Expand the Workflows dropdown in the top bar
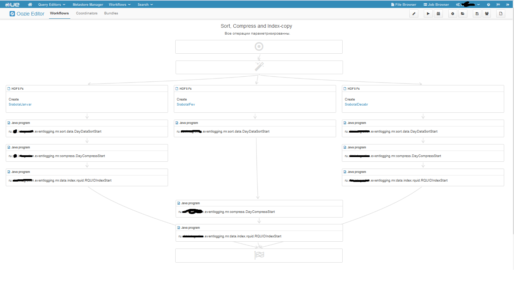This screenshot has height=286, width=515. click(119, 5)
